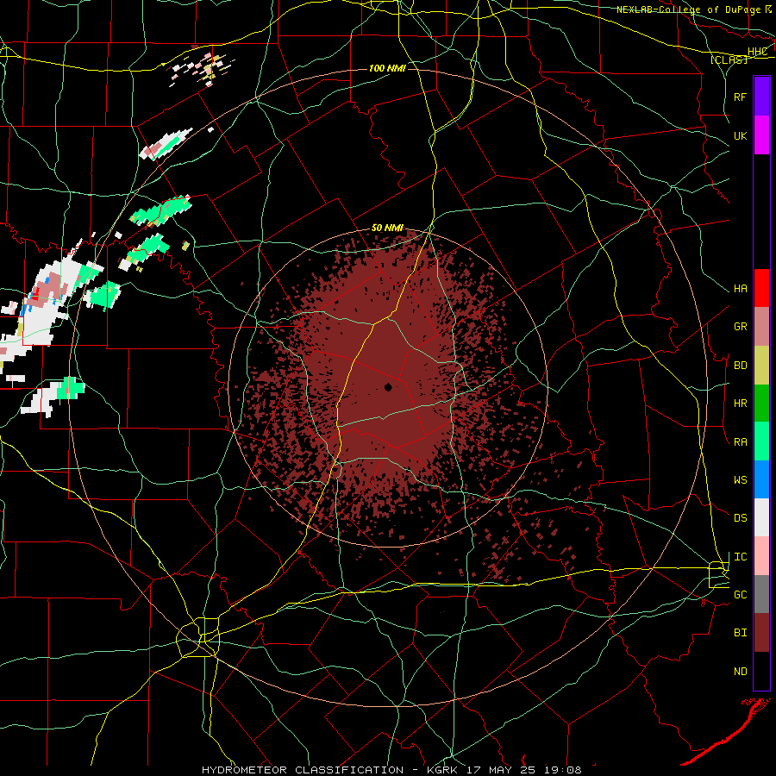Click the WS legend label
776x776 pixels.
[740, 480]
